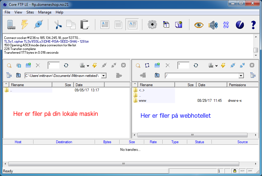Click the padlock icon in status bar
This screenshot has height=176, width=262.
click(x=235, y=171)
